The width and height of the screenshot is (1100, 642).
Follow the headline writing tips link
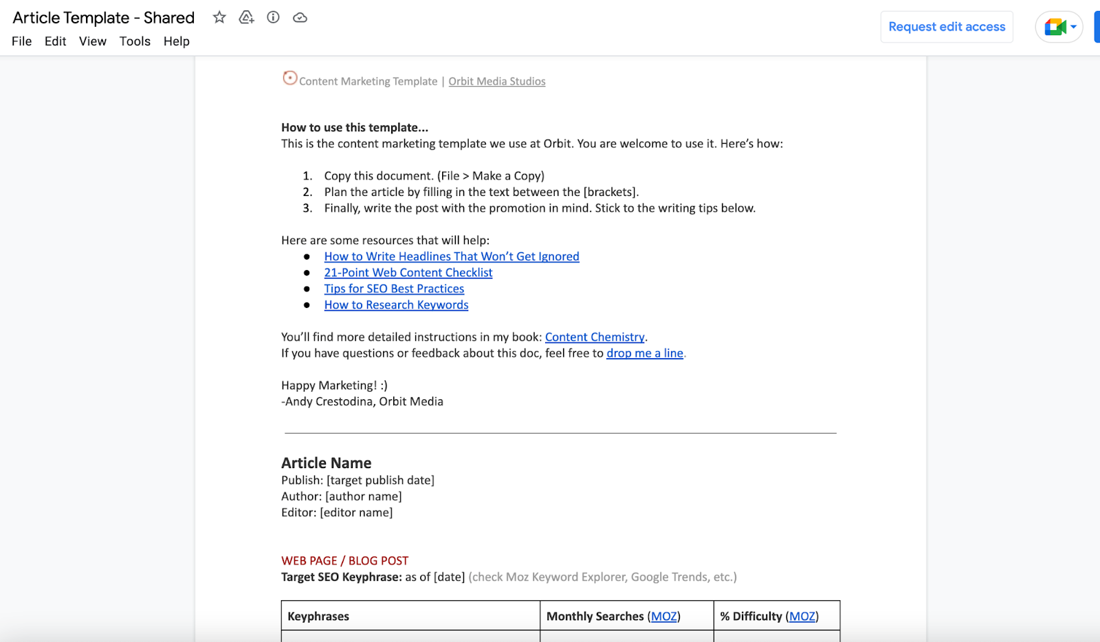tap(451, 256)
